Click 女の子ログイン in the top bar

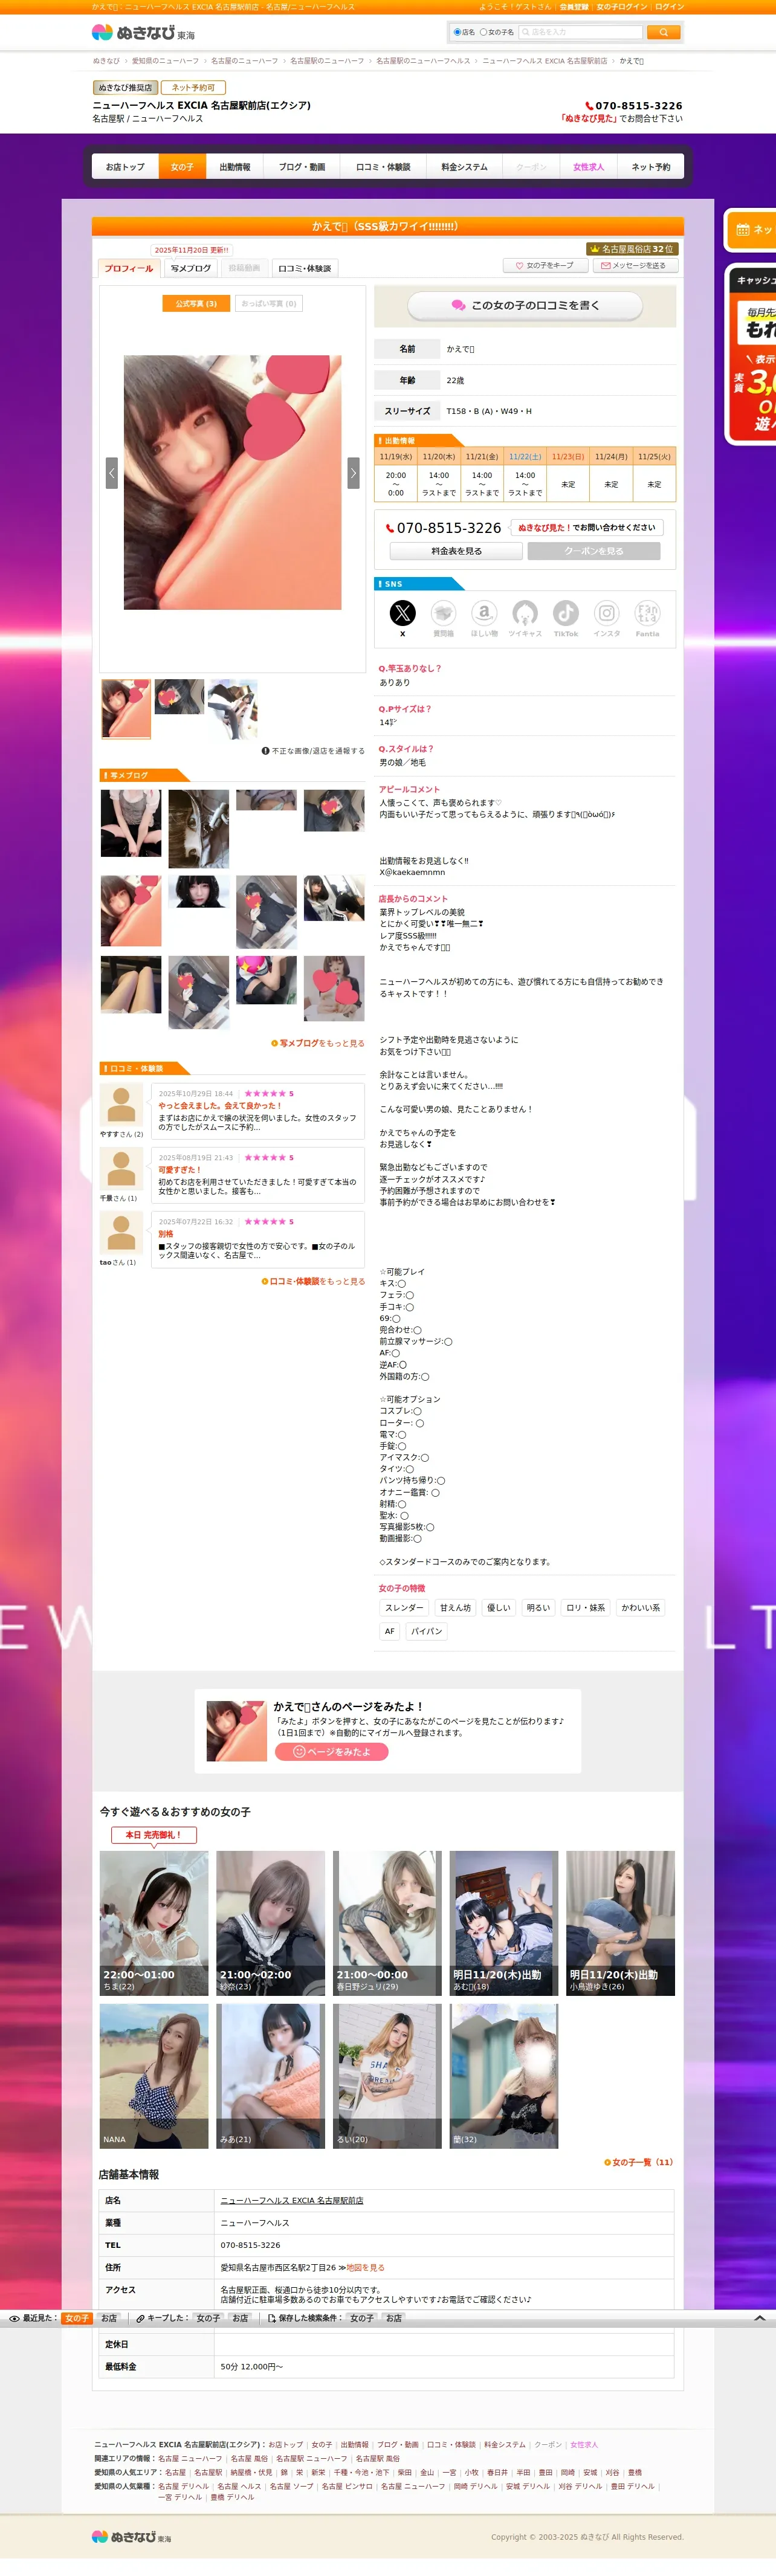621,6
